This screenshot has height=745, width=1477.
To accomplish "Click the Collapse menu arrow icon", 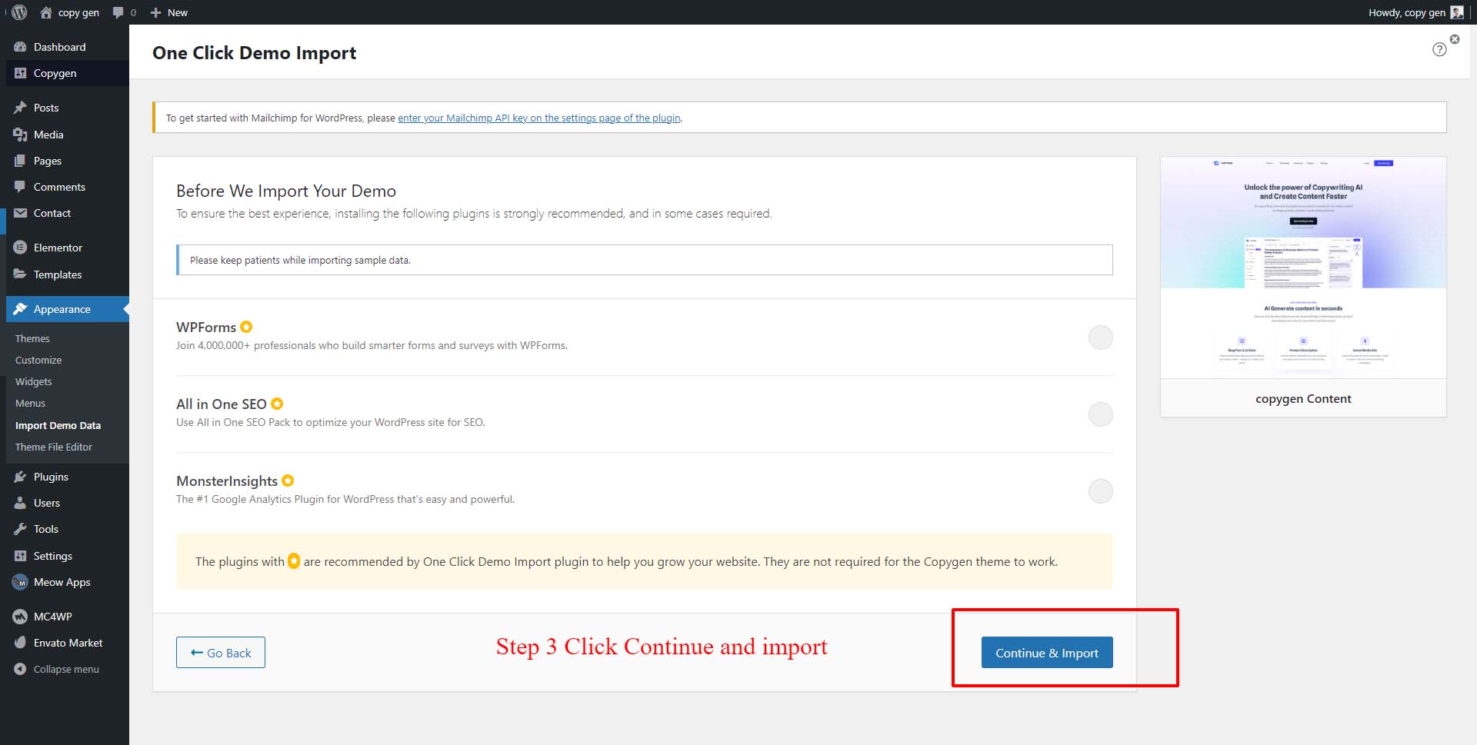I will click(x=20, y=669).
